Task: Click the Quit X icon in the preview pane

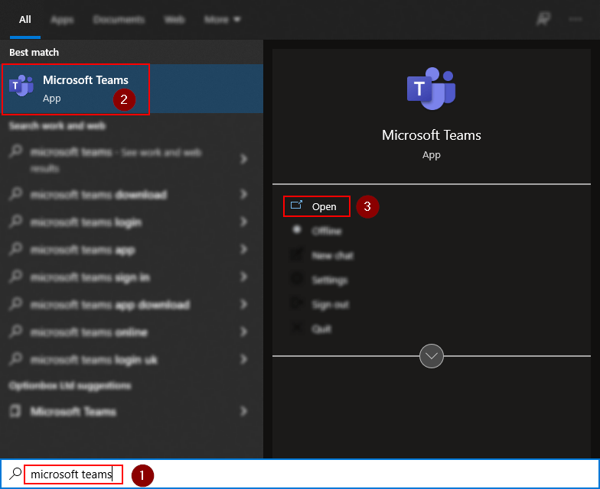Action: tap(297, 328)
